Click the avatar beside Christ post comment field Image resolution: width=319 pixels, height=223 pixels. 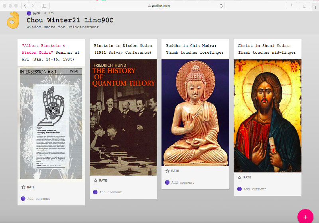(x=240, y=189)
